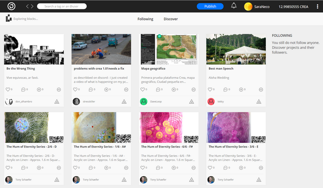Click the triangle icon beside stresskiller
Image resolution: width=323 pixels, height=188 pixels.
click(124, 102)
